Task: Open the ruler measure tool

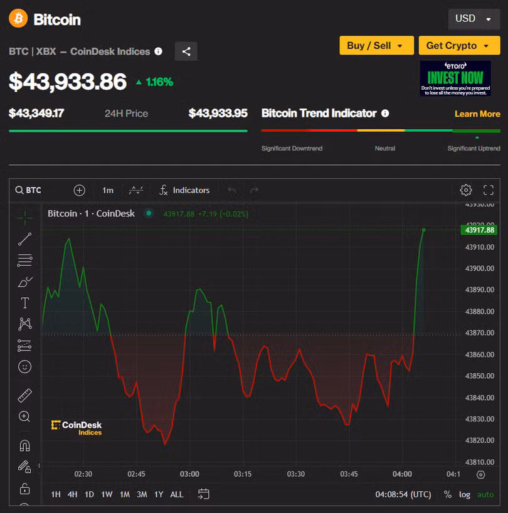Action: click(x=25, y=395)
